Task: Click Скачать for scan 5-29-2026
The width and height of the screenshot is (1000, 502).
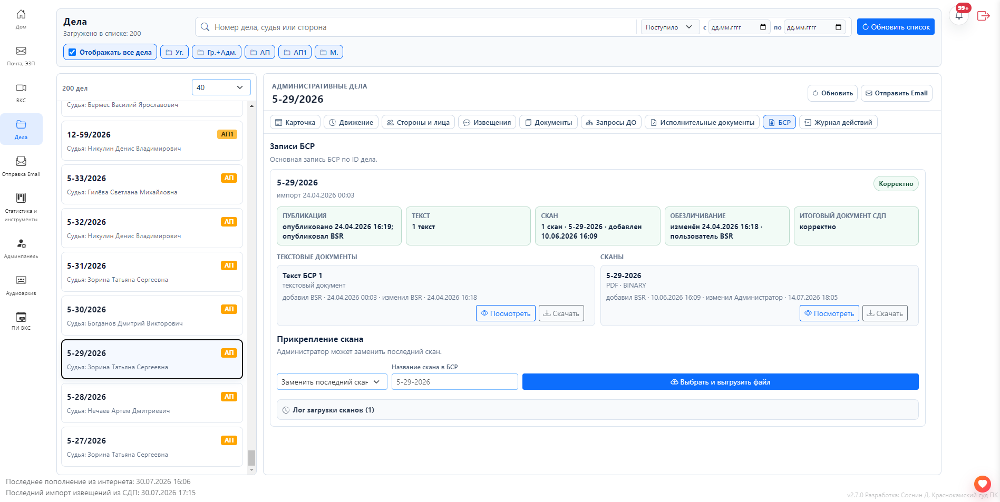Action: click(x=885, y=313)
